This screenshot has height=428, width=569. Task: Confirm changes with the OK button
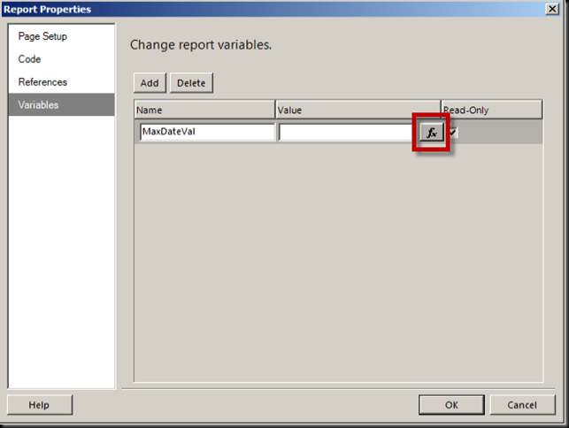click(x=451, y=405)
